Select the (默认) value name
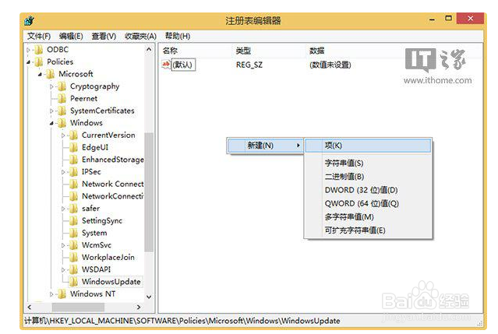The height and width of the screenshot is (334, 498). coord(182,65)
